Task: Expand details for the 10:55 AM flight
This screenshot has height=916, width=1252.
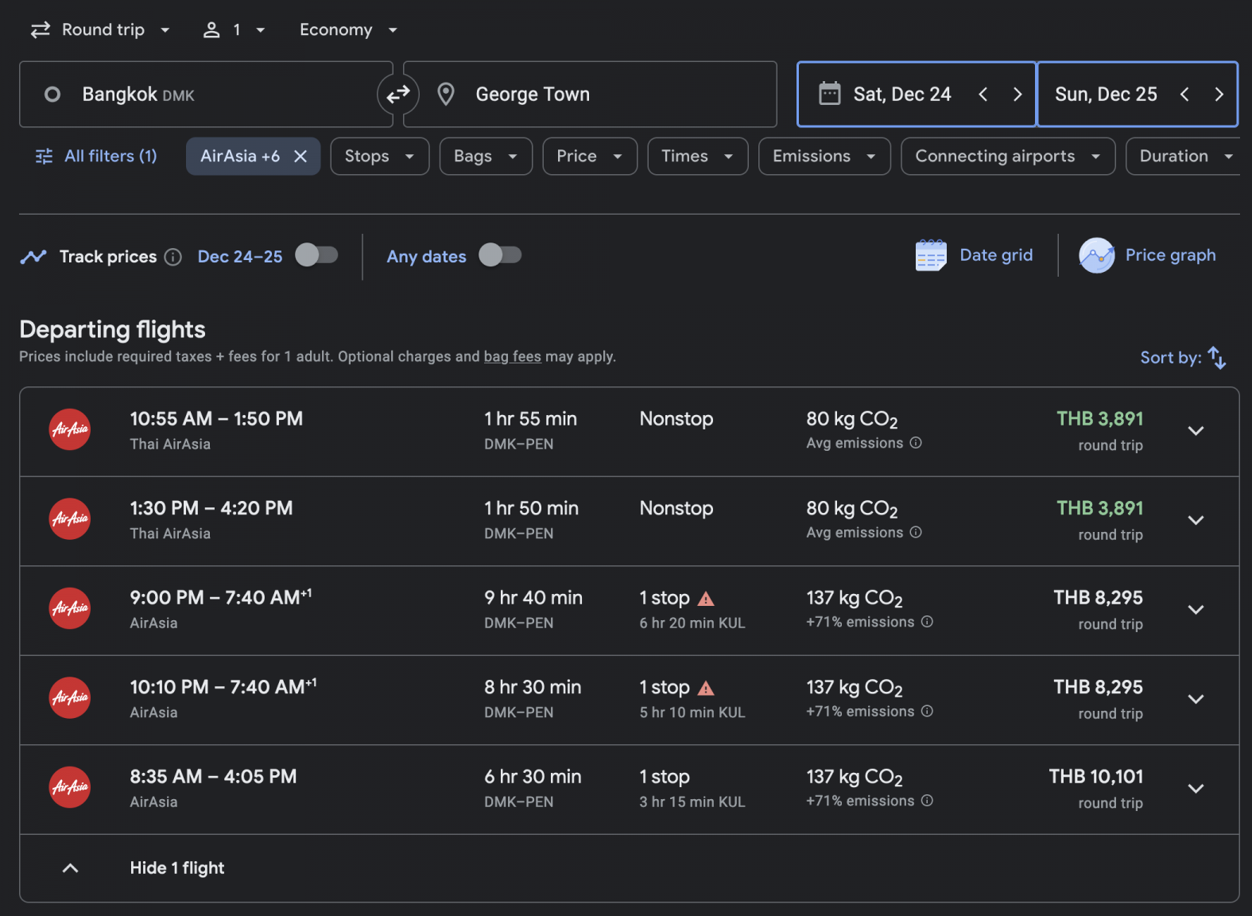Action: 1196,431
